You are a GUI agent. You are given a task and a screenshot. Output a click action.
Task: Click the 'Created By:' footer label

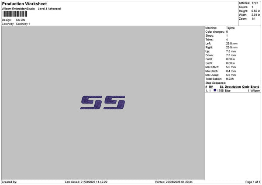pos(9,182)
